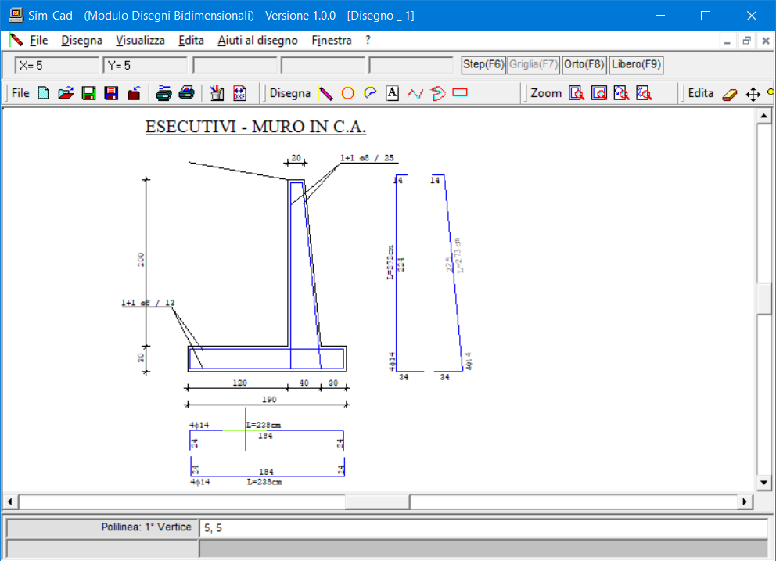Click the vertical scrollbar thumb
This screenshot has height=561, width=776.
763,299
